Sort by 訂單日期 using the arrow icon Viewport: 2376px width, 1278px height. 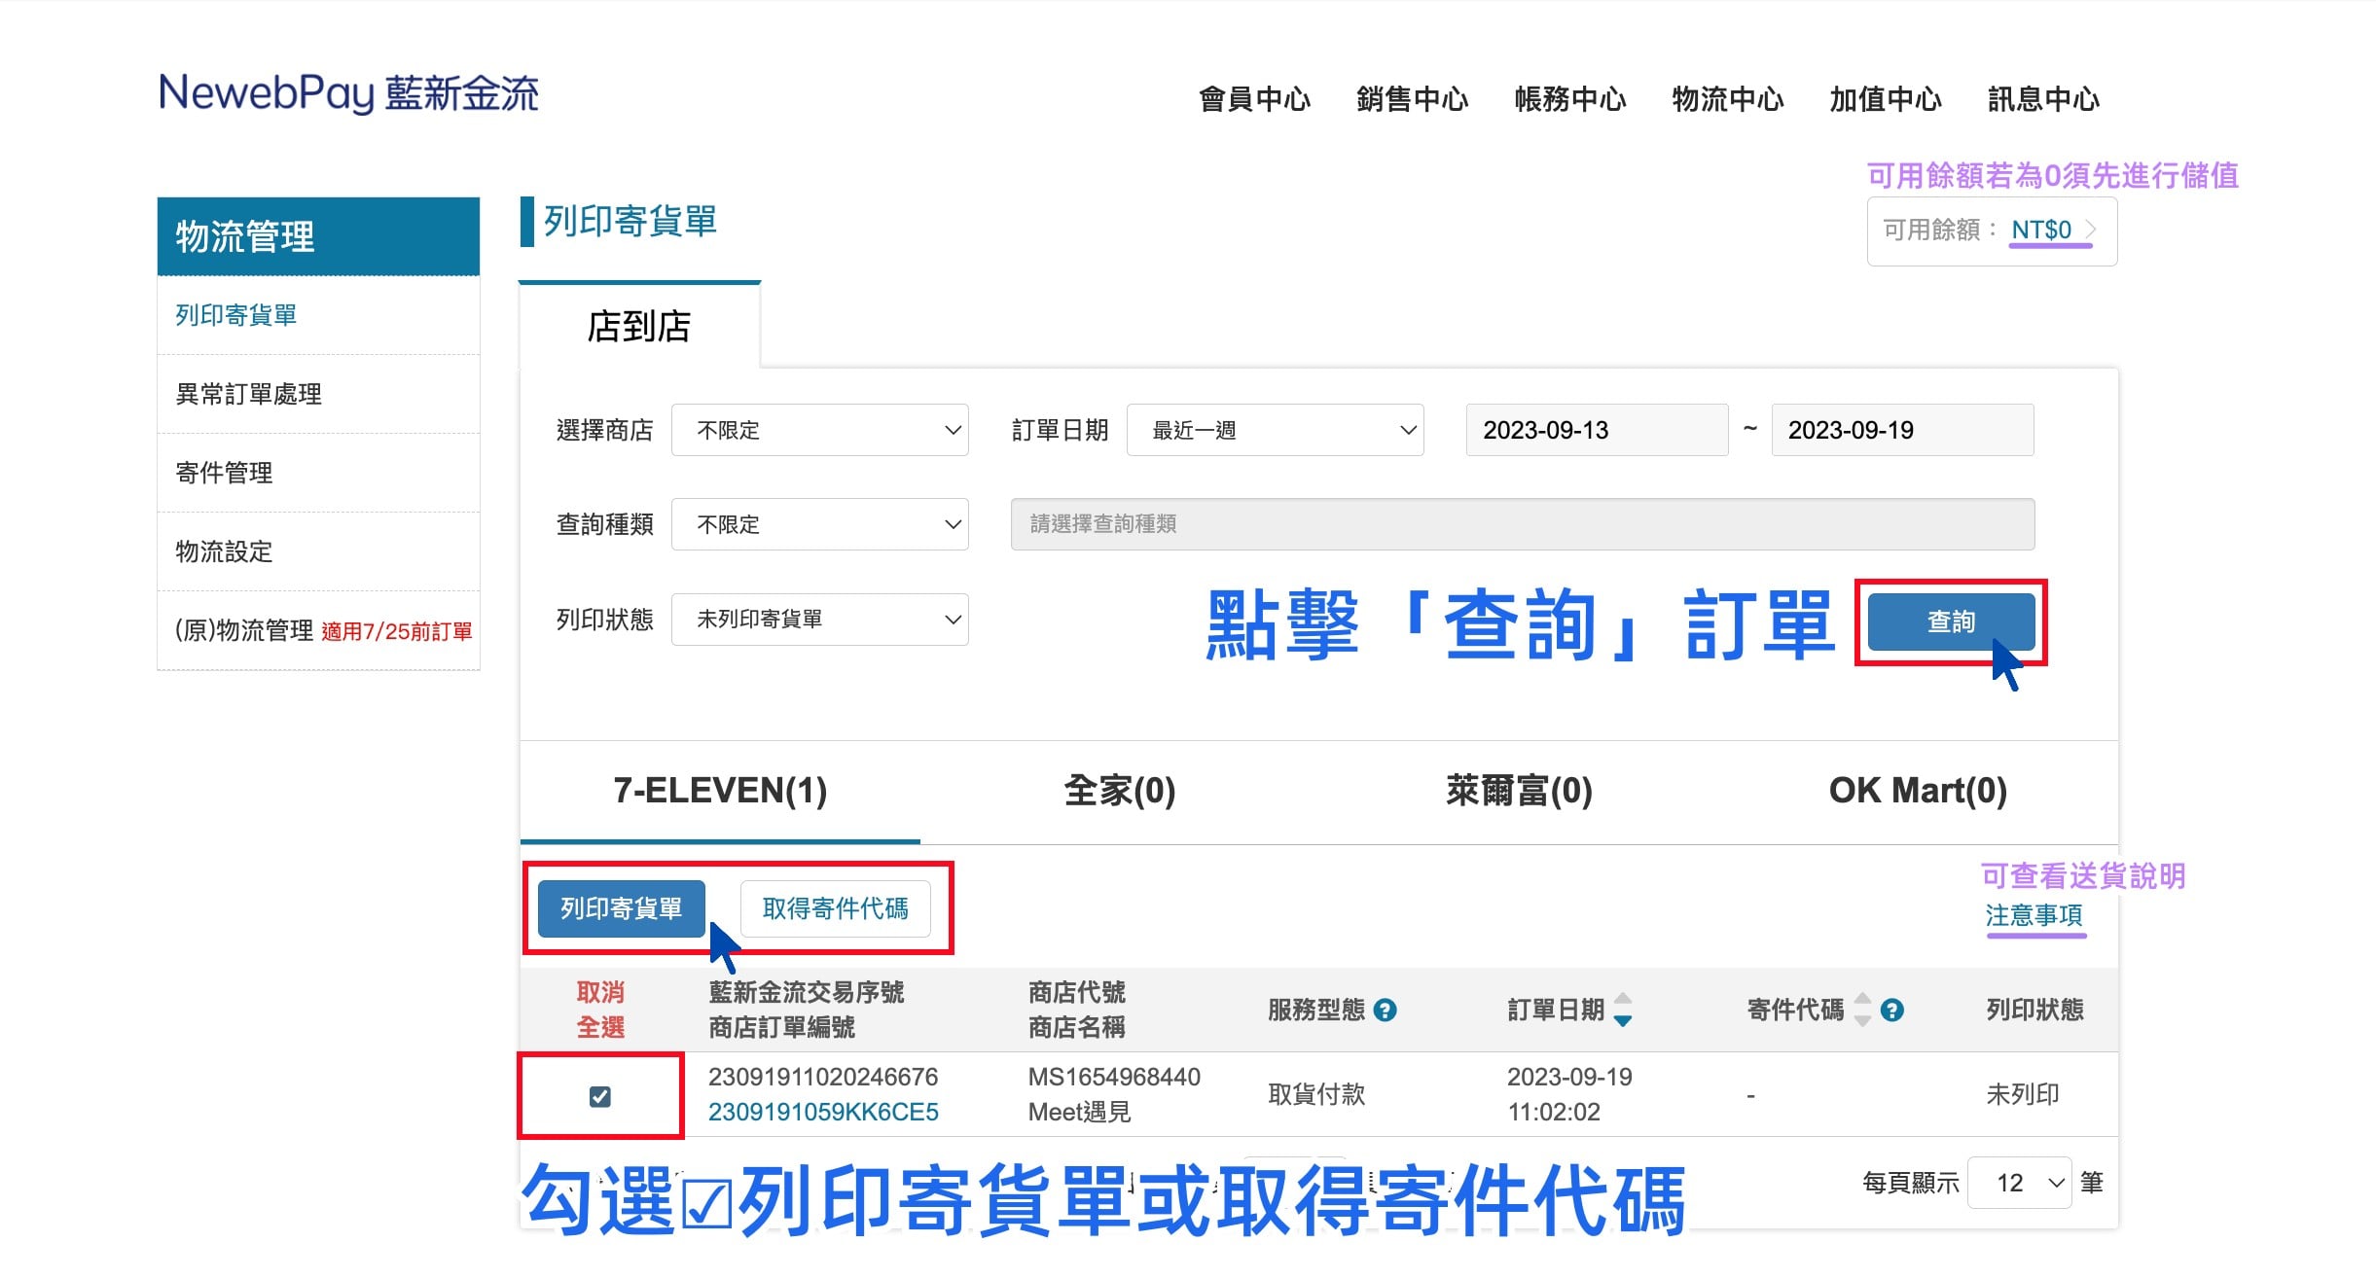1623,1010
